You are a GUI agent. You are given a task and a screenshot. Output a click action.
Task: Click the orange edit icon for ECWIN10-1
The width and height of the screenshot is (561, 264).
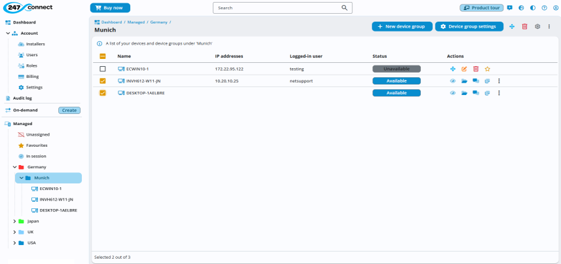(x=464, y=69)
